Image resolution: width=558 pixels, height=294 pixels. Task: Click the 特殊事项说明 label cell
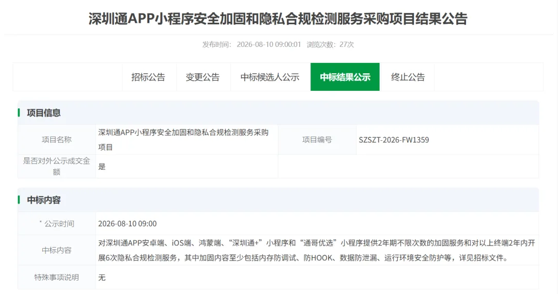pos(57,277)
